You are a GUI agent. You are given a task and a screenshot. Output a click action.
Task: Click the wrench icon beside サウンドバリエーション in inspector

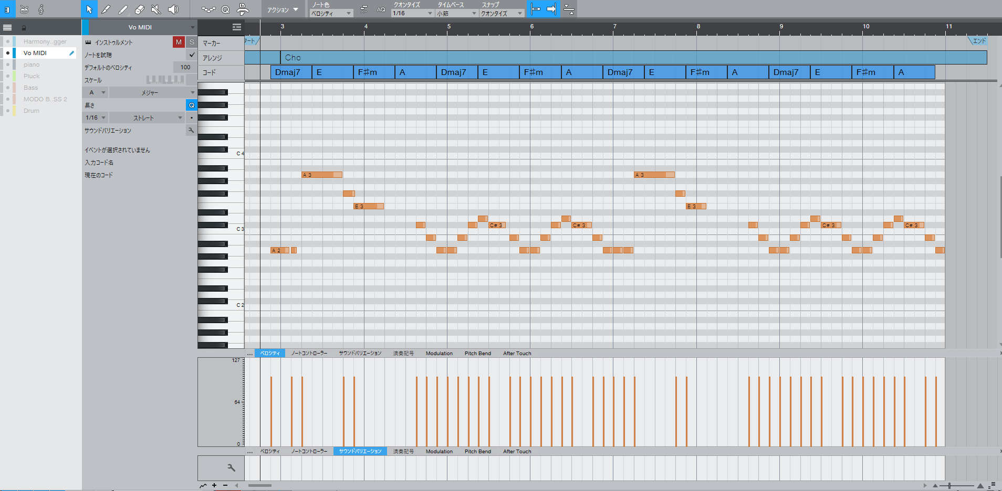(191, 130)
